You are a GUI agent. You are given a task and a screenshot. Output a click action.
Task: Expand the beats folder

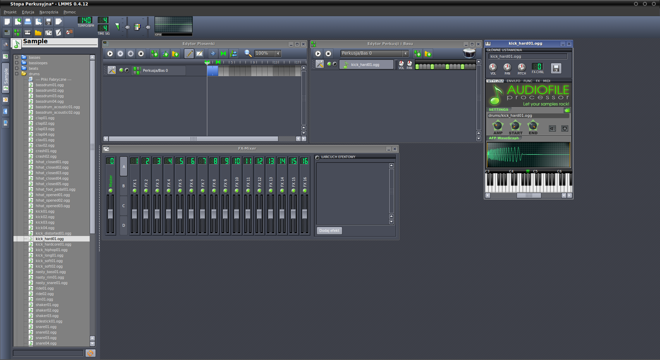coord(16,68)
